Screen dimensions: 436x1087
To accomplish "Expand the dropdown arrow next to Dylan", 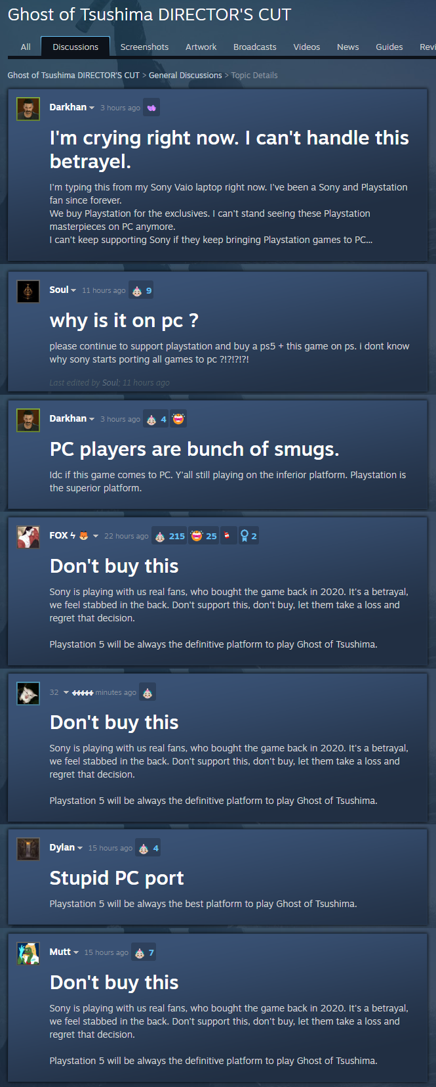I will pos(80,848).
